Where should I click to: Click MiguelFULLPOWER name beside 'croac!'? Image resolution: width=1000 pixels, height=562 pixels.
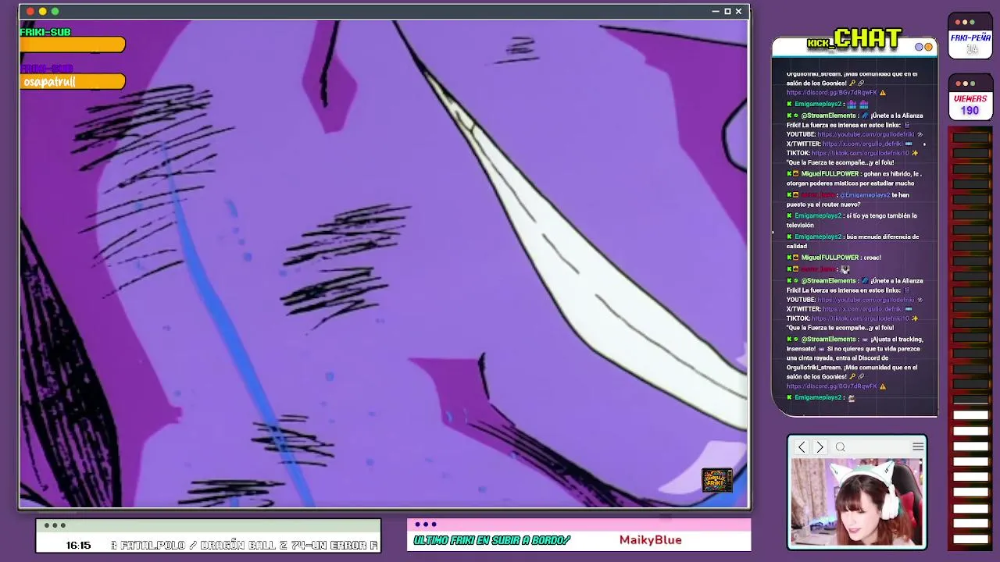point(830,258)
